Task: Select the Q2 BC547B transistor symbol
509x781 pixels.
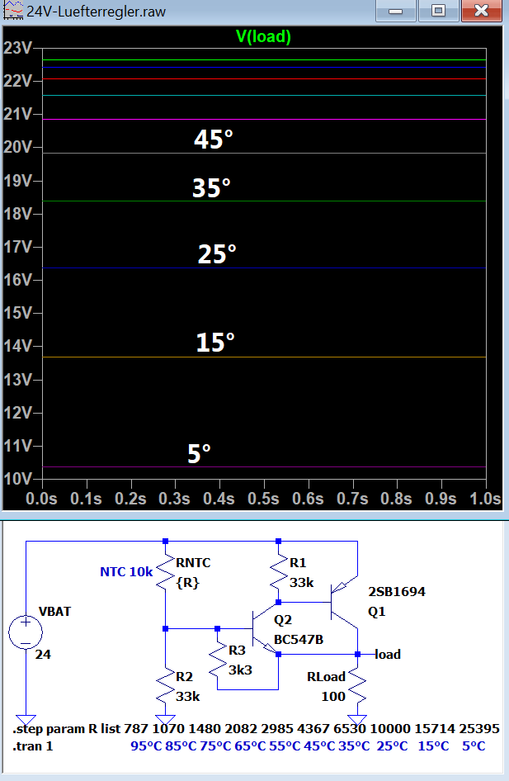Action: point(264,628)
